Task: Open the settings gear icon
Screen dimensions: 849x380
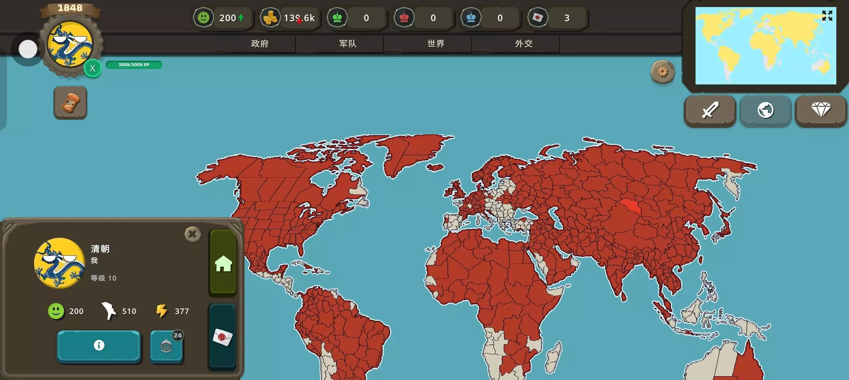Action: tap(662, 72)
